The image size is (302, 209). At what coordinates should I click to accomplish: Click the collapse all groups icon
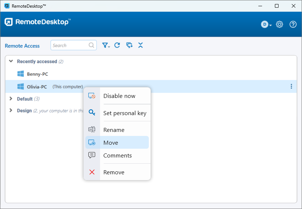[140, 45]
